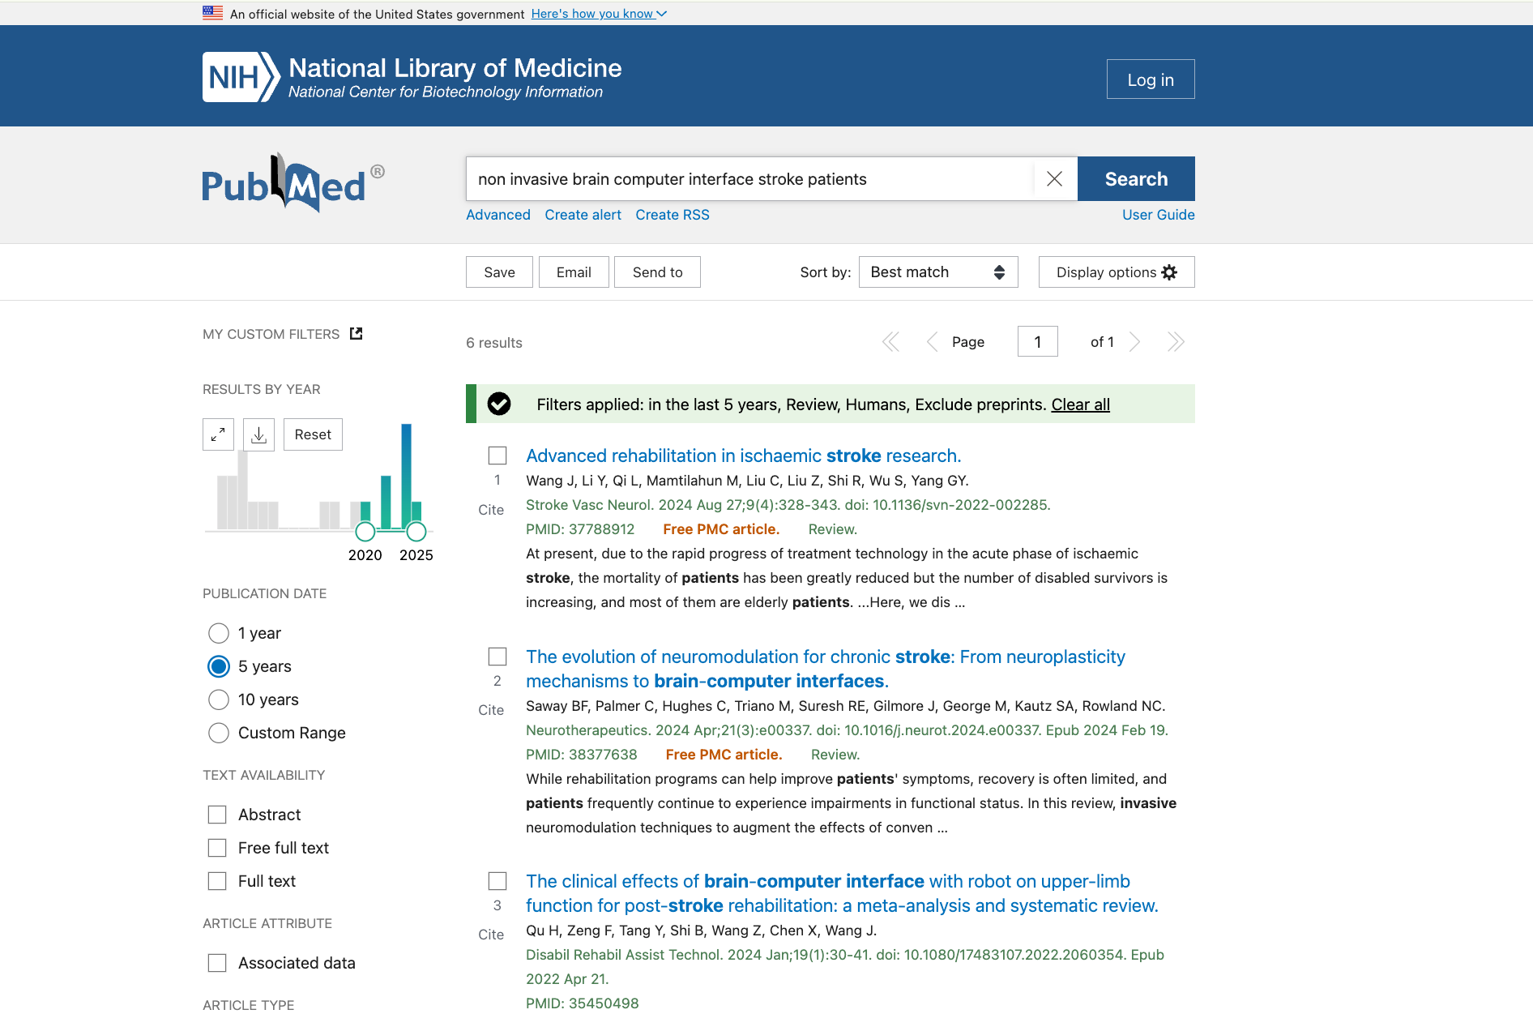Open My Custom Filters pop-out icon

pos(356,333)
